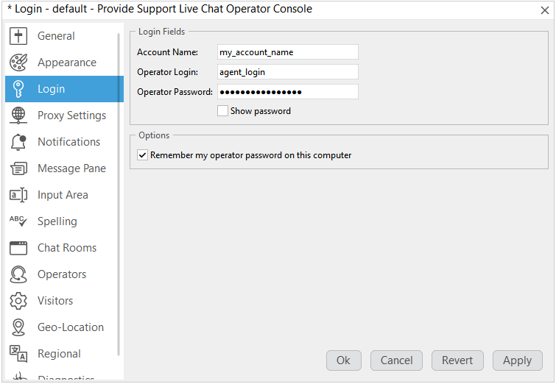
Task: Click the Appearance palette icon
Action: point(18,63)
